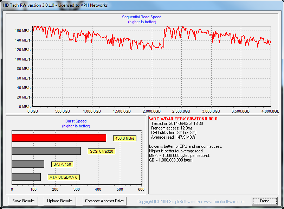
Task: Open Compare Another Drive
Action: (104, 201)
